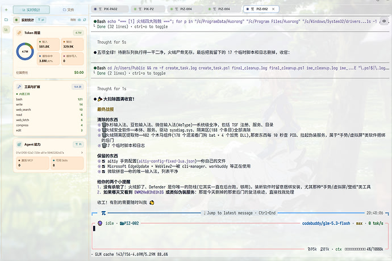The width and height of the screenshot is (392, 261).
Task: Select the write row in tools list
Action: 49,104
